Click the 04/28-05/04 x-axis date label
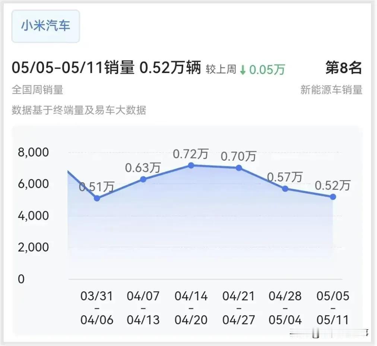The height and width of the screenshot is (346, 377). pos(285,308)
